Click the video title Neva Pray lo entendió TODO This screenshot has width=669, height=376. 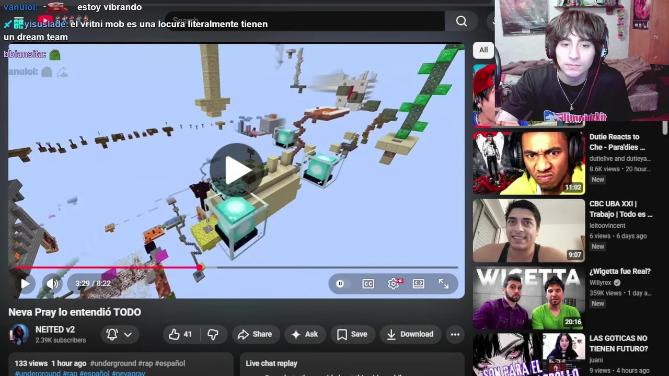75,312
